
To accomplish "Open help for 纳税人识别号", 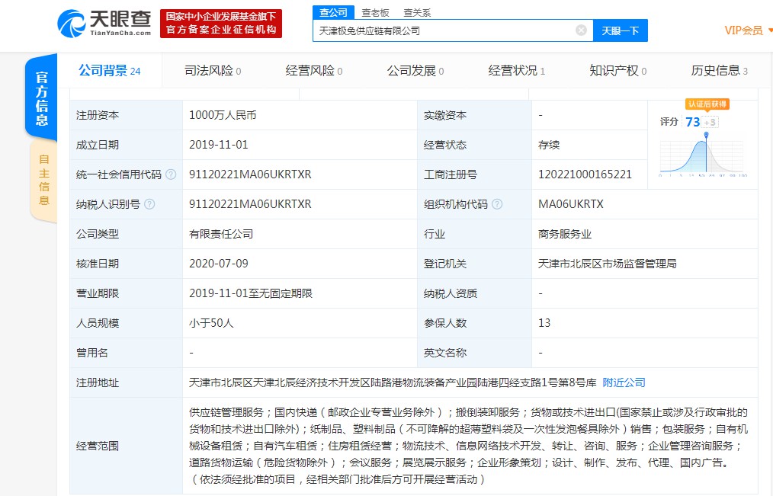I will tap(149, 204).
